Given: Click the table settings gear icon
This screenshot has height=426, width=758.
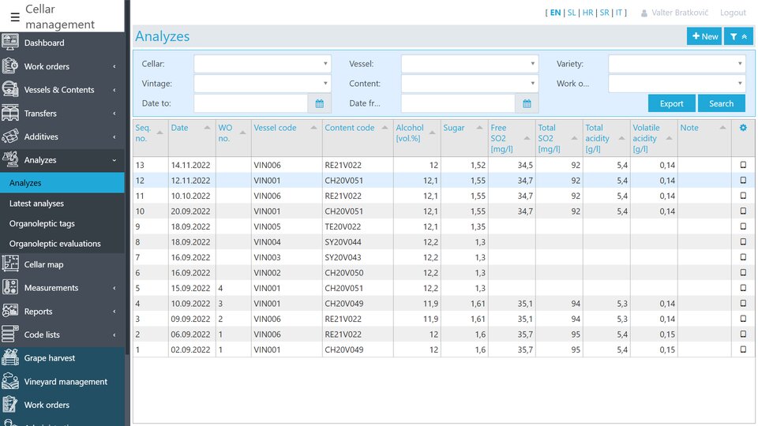Looking at the screenshot, I should pyautogui.click(x=742, y=128).
